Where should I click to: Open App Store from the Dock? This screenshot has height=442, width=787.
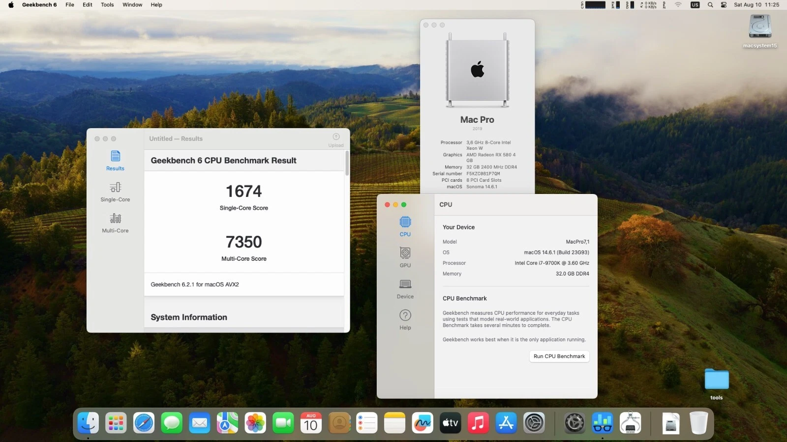(x=506, y=423)
